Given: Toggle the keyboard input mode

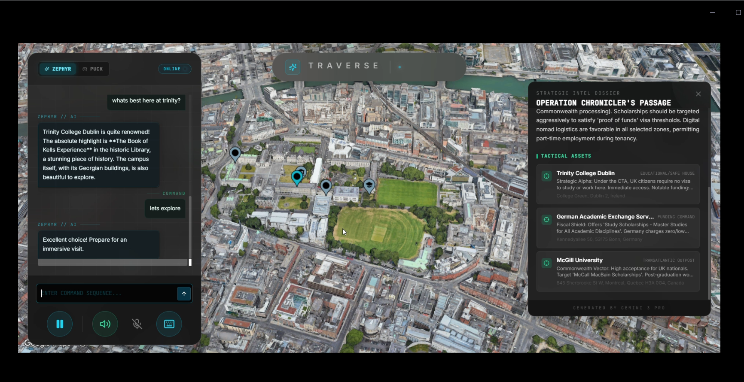Looking at the screenshot, I should click(169, 324).
